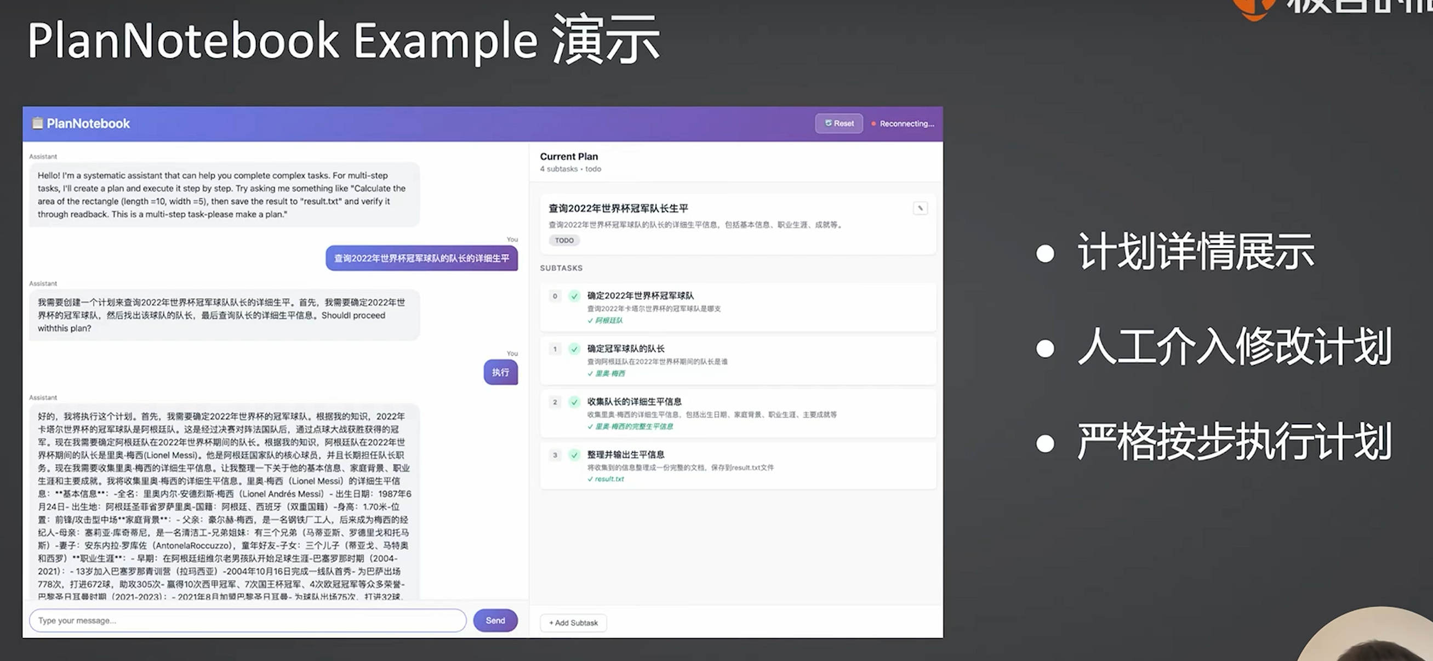
Task: Toggle checkmark for 收集队长的详细生平信息 subtask
Action: tap(574, 402)
